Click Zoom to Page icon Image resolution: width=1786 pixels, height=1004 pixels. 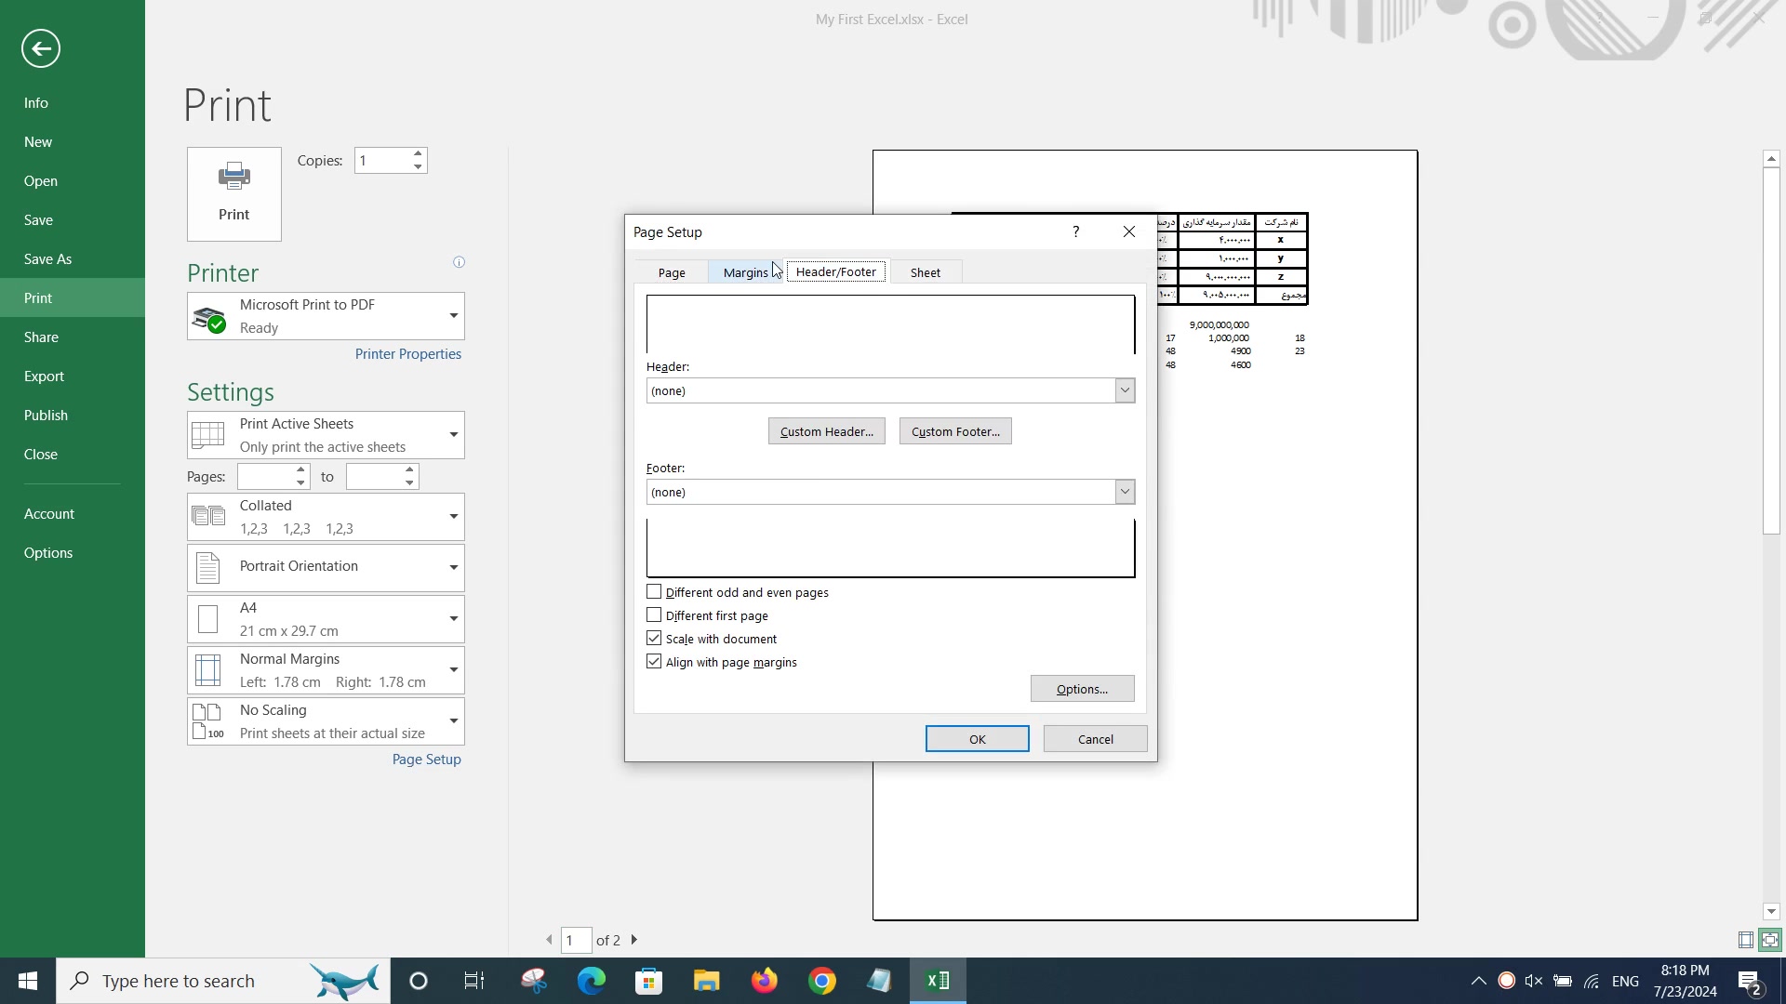click(1770, 940)
